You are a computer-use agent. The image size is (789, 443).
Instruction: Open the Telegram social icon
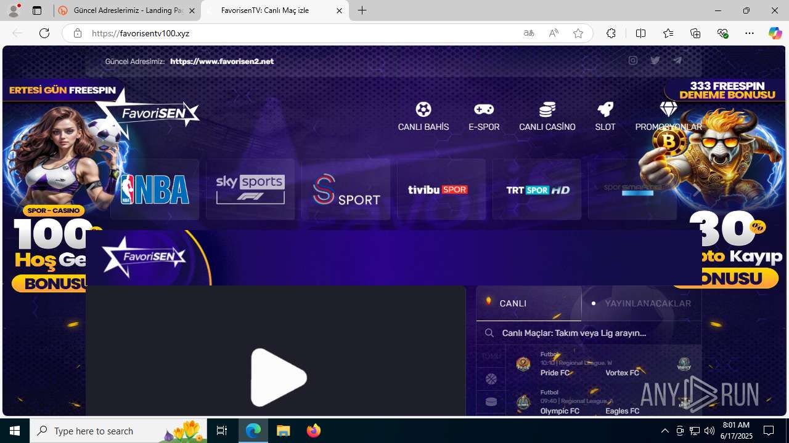[x=677, y=60]
